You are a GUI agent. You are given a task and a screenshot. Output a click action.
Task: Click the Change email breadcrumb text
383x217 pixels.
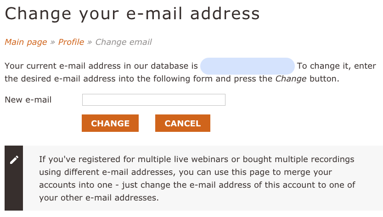coord(124,42)
